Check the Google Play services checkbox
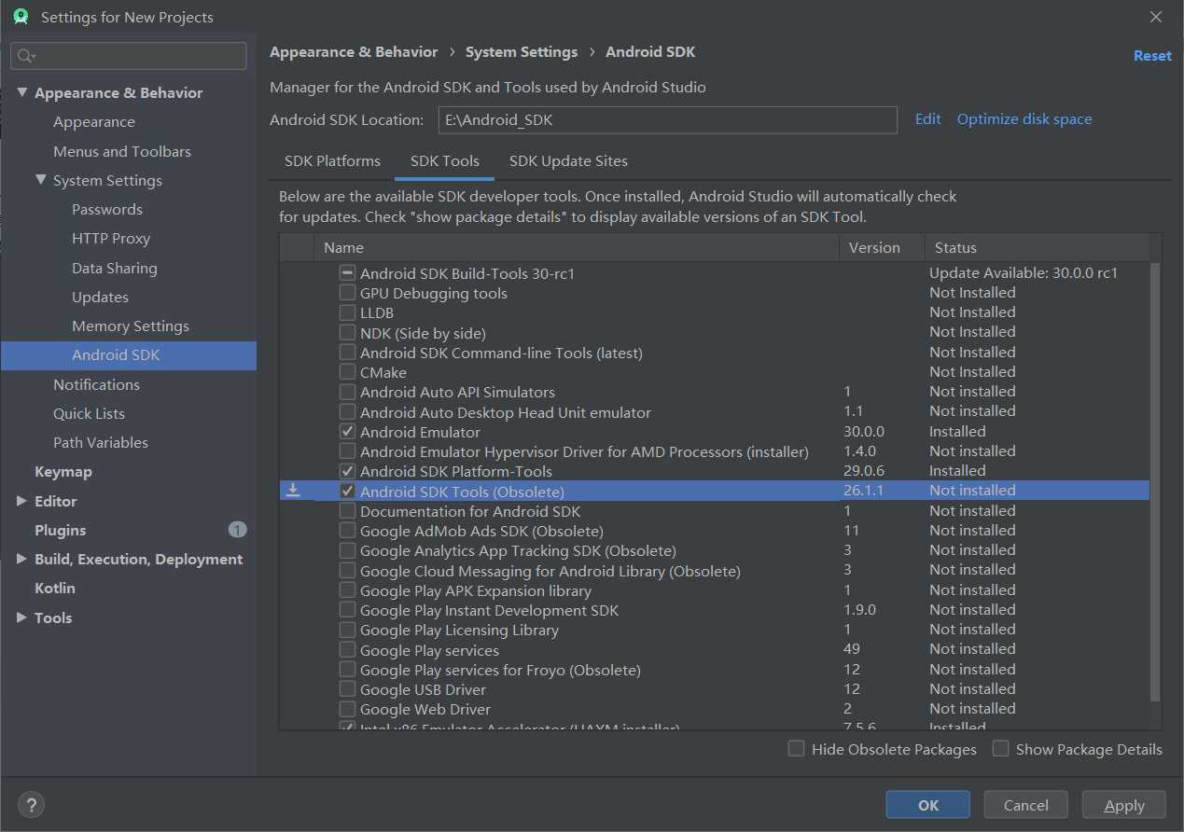 pos(347,650)
